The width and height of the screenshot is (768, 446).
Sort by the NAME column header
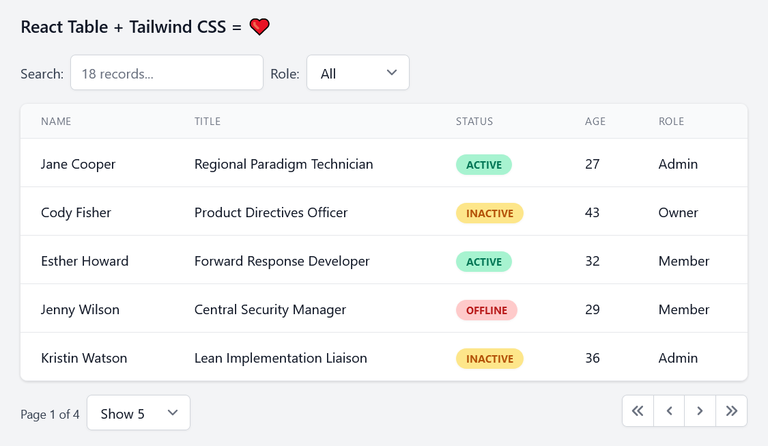[57, 121]
